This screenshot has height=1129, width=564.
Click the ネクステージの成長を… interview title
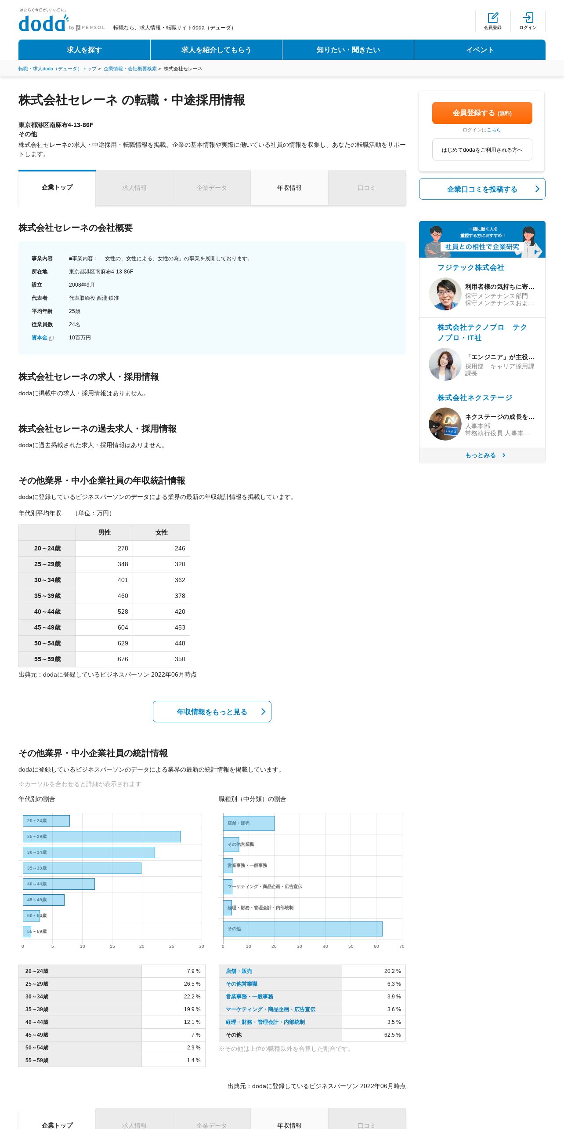pyautogui.click(x=500, y=417)
